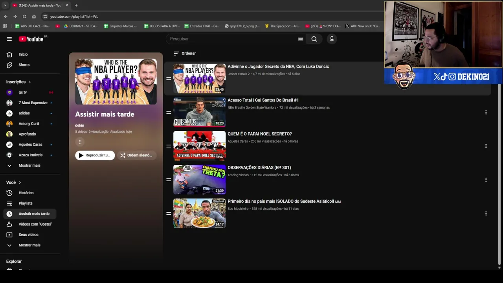Click the browser back arrow
This screenshot has height=283, width=503.
tap(6, 17)
